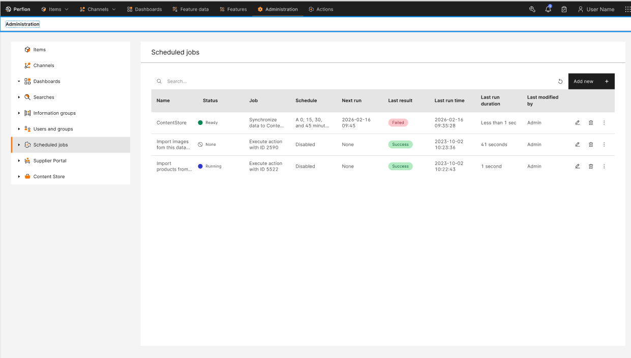Viewport: 631px width, 358px height.
Task: Switch to the Feature data tab
Action: [x=191, y=9]
